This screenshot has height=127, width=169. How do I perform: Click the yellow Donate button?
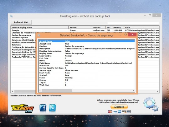click(119, 107)
